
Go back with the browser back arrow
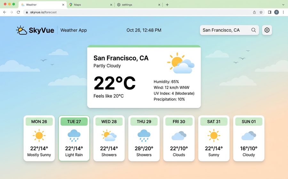click(4, 12)
